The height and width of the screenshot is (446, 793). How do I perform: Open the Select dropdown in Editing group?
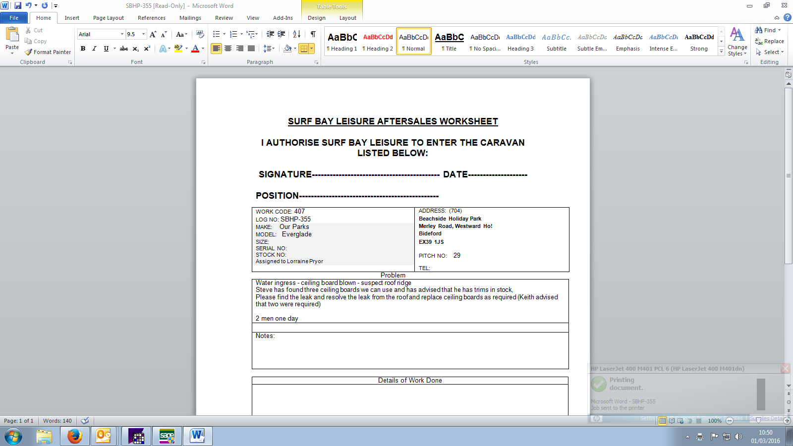click(x=770, y=52)
